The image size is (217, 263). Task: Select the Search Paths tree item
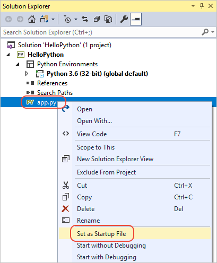pyautogui.click(x=55, y=93)
